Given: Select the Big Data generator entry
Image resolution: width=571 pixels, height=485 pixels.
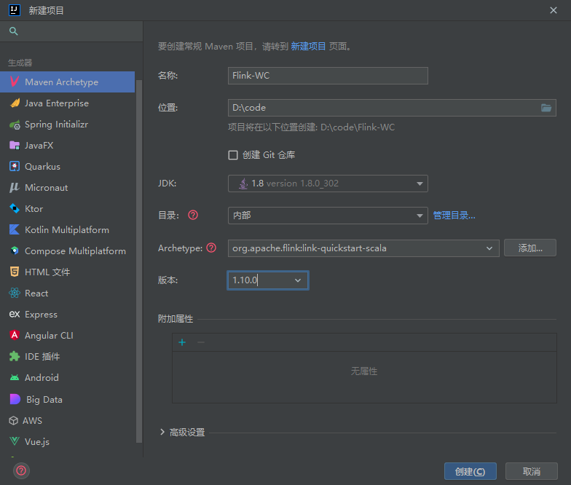Looking at the screenshot, I should tap(44, 400).
